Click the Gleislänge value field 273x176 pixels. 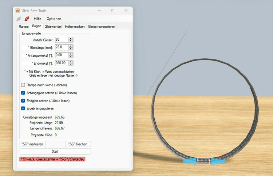[x=62, y=47]
